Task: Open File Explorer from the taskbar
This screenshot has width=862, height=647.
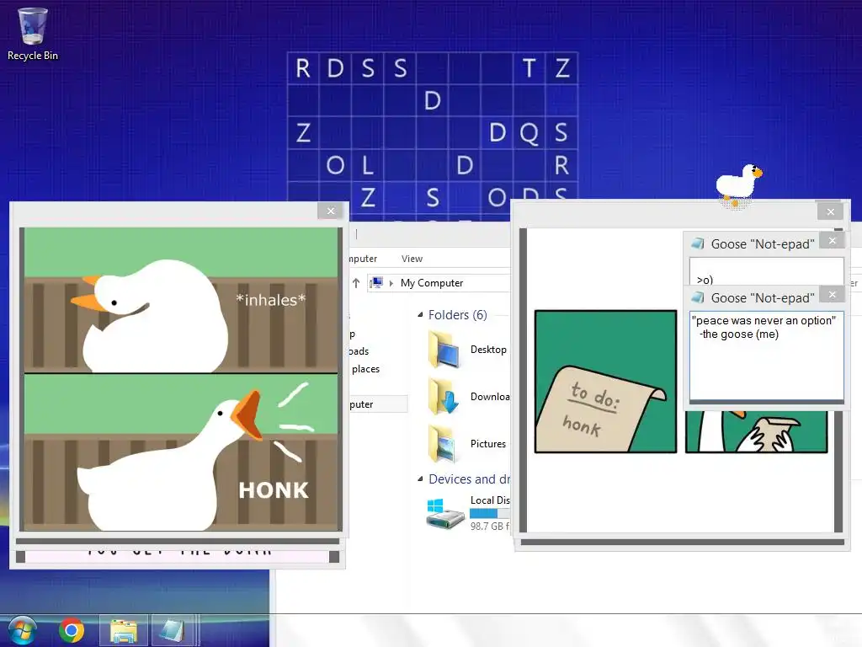Action: point(124,631)
